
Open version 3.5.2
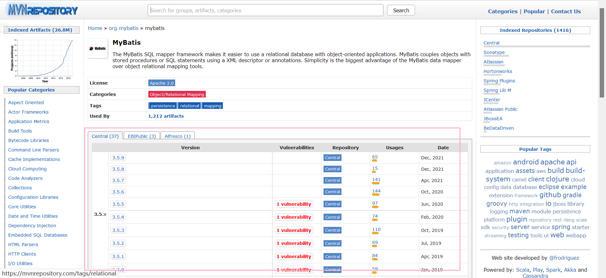[118, 243]
